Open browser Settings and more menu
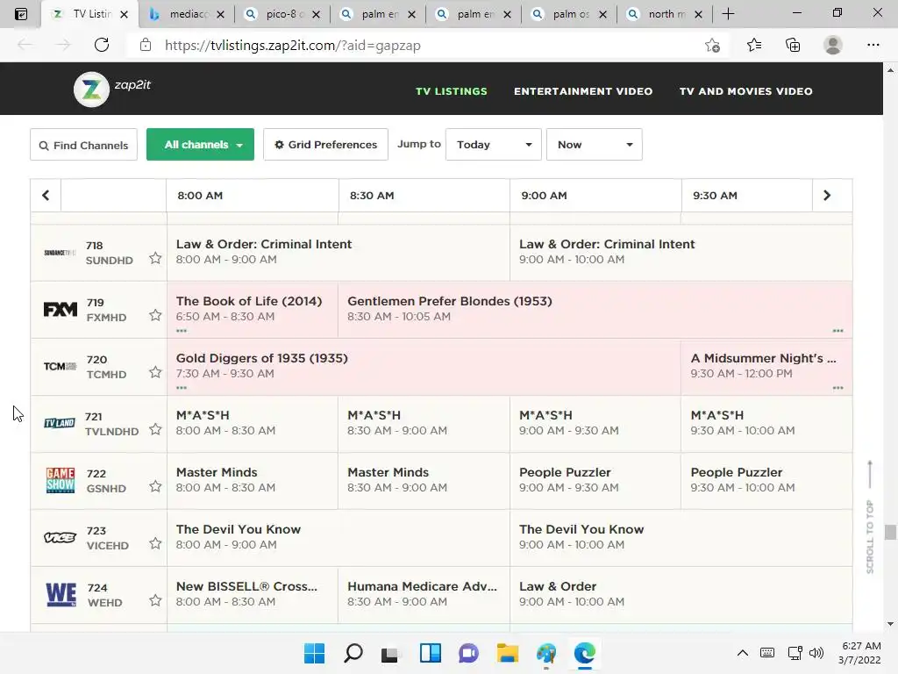This screenshot has width=898, height=674. pos(873,46)
